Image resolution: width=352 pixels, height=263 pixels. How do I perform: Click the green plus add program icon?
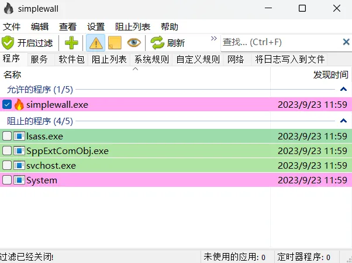pos(71,43)
